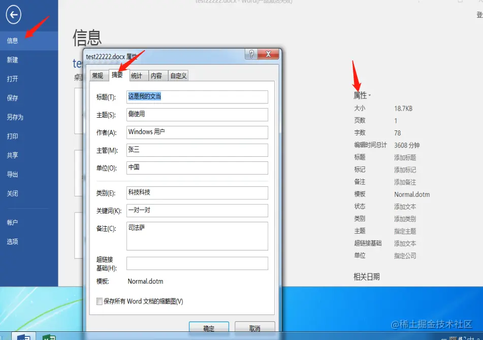Click the 作者(A) author field
The image size is (483, 340).
tap(197, 132)
